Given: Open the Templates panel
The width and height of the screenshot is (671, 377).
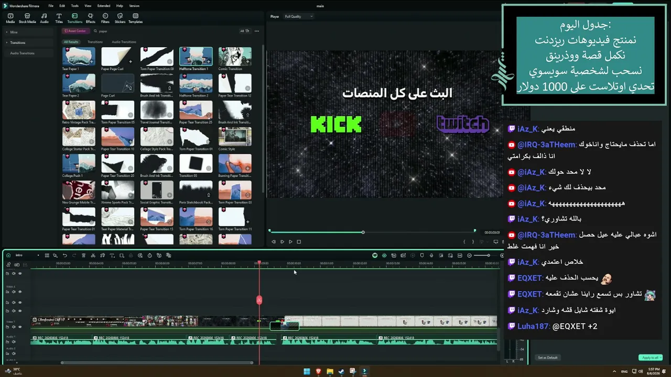Looking at the screenshot, I should [135, 18].
